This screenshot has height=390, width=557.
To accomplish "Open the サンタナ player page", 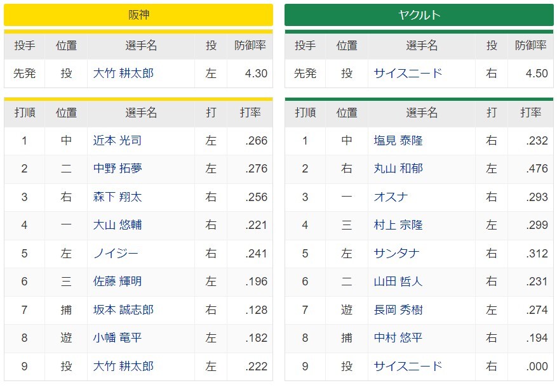I will tap(396, 254).
